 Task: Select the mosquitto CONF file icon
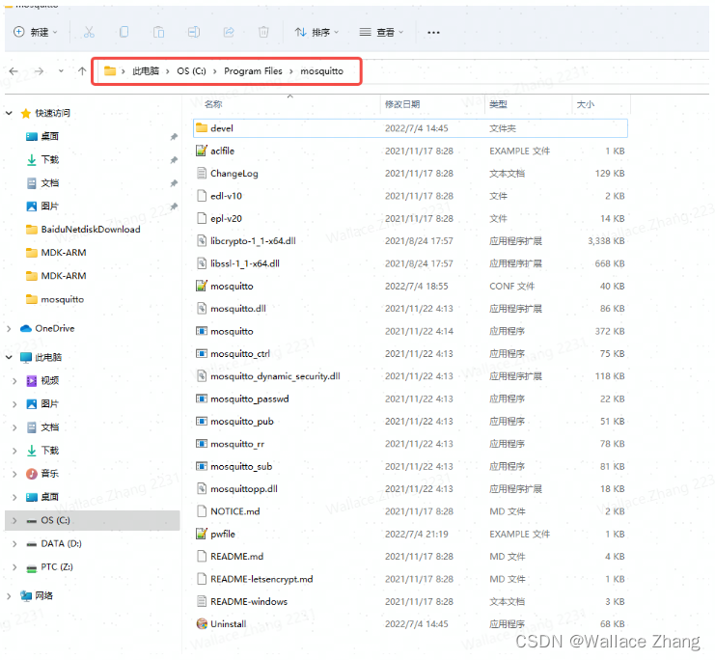[202, 286]
